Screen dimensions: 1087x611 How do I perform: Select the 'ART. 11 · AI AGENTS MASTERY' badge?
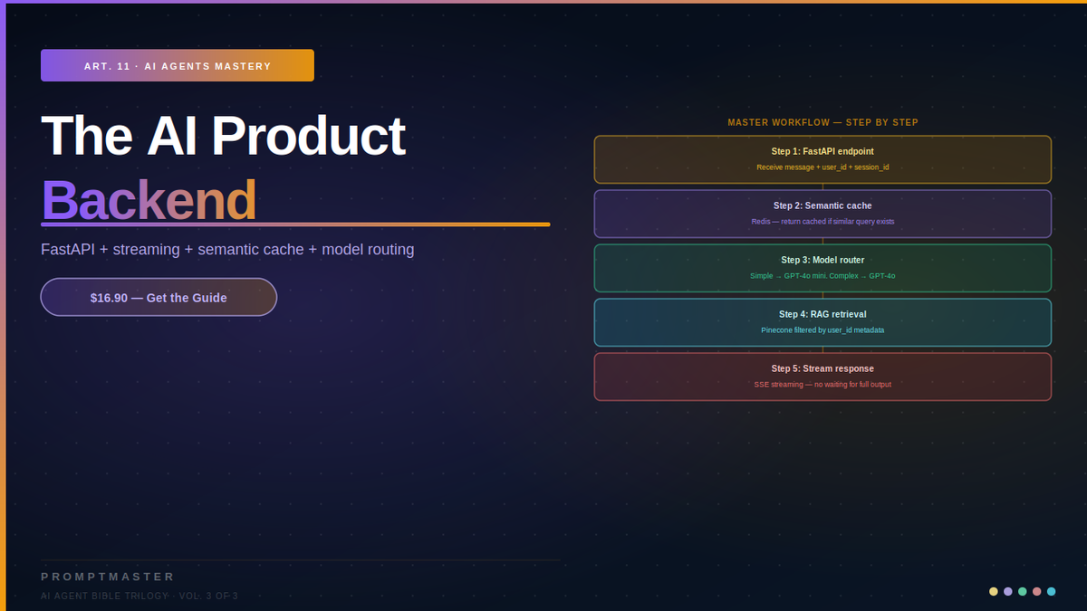[178, 65]
